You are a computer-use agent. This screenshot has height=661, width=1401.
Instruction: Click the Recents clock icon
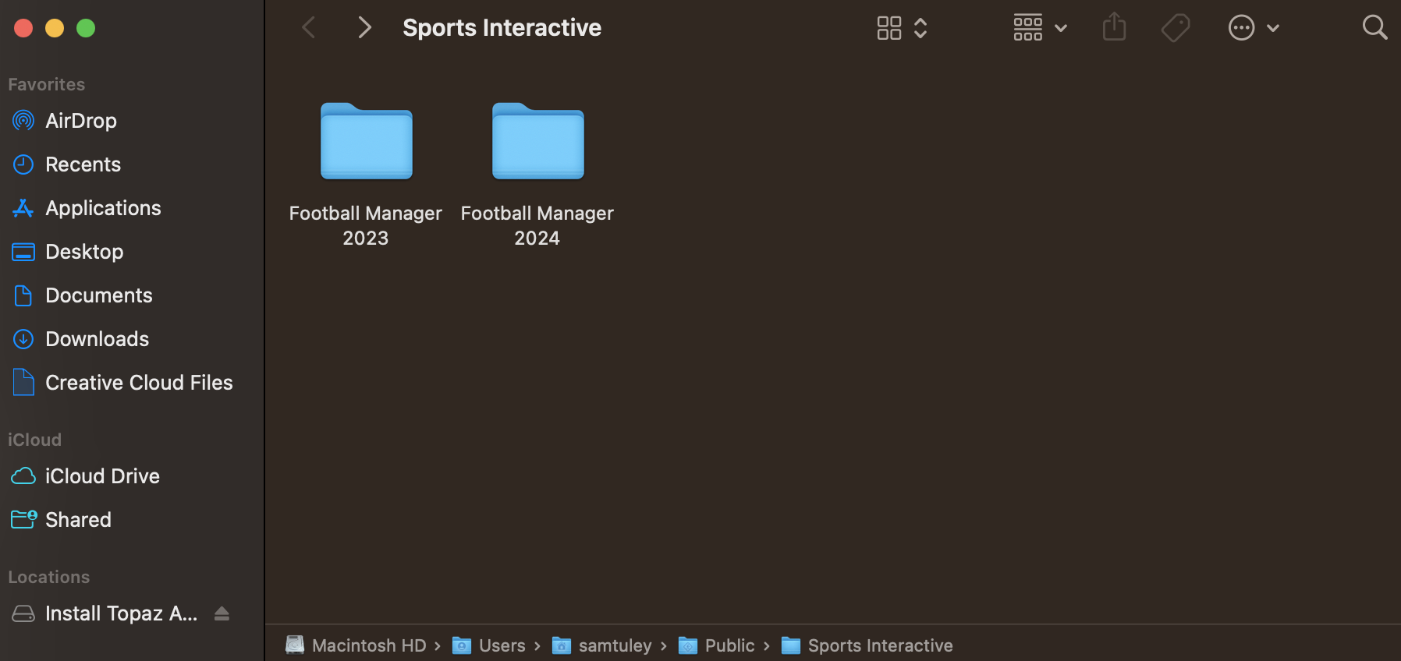point(23,164)
